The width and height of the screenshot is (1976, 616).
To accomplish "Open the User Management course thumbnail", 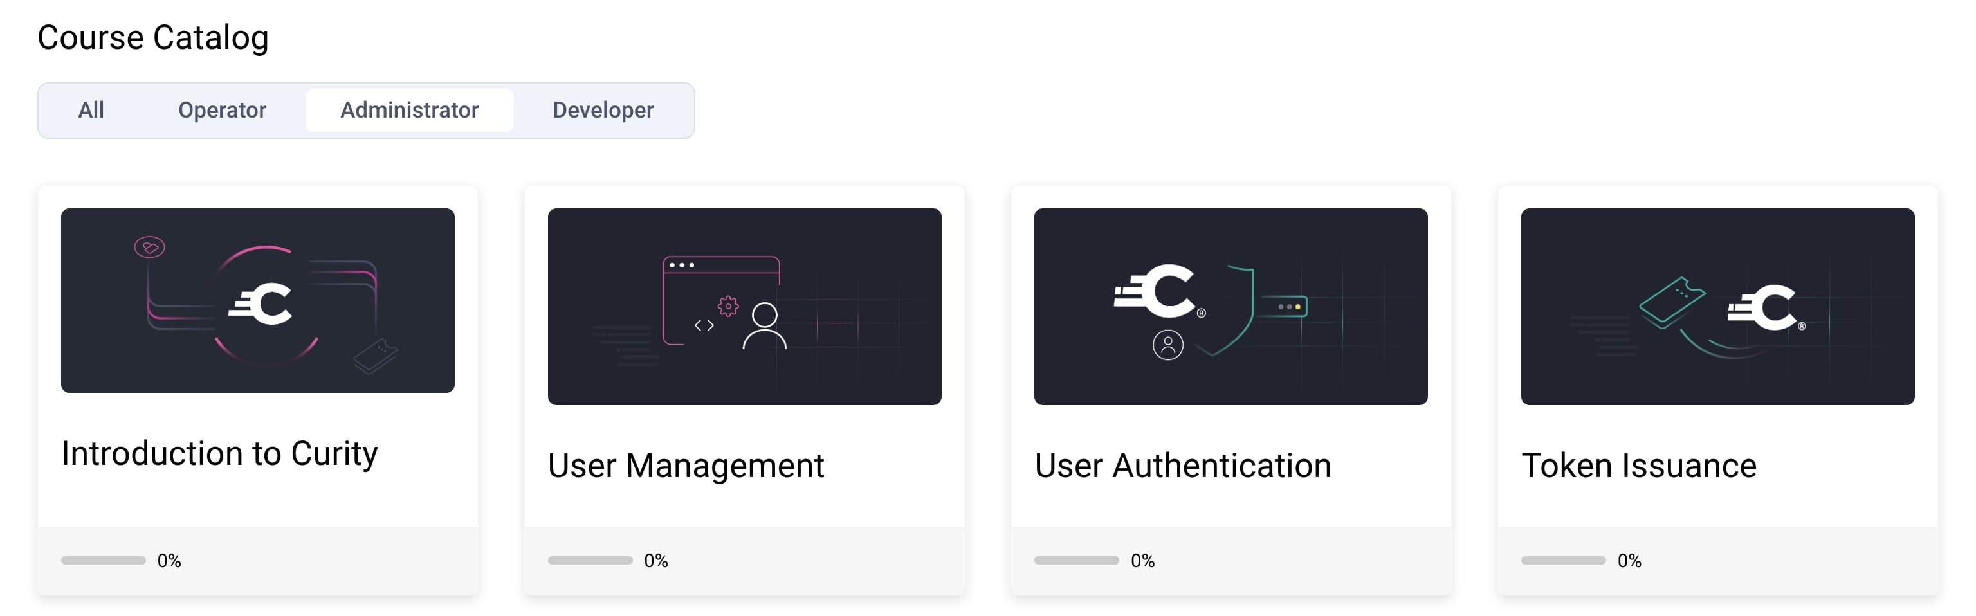I will 744,306.
